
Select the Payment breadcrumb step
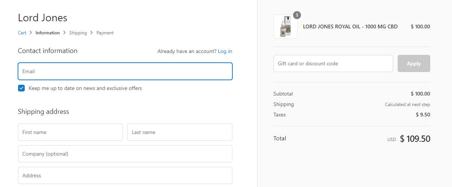tap(105, 33)
